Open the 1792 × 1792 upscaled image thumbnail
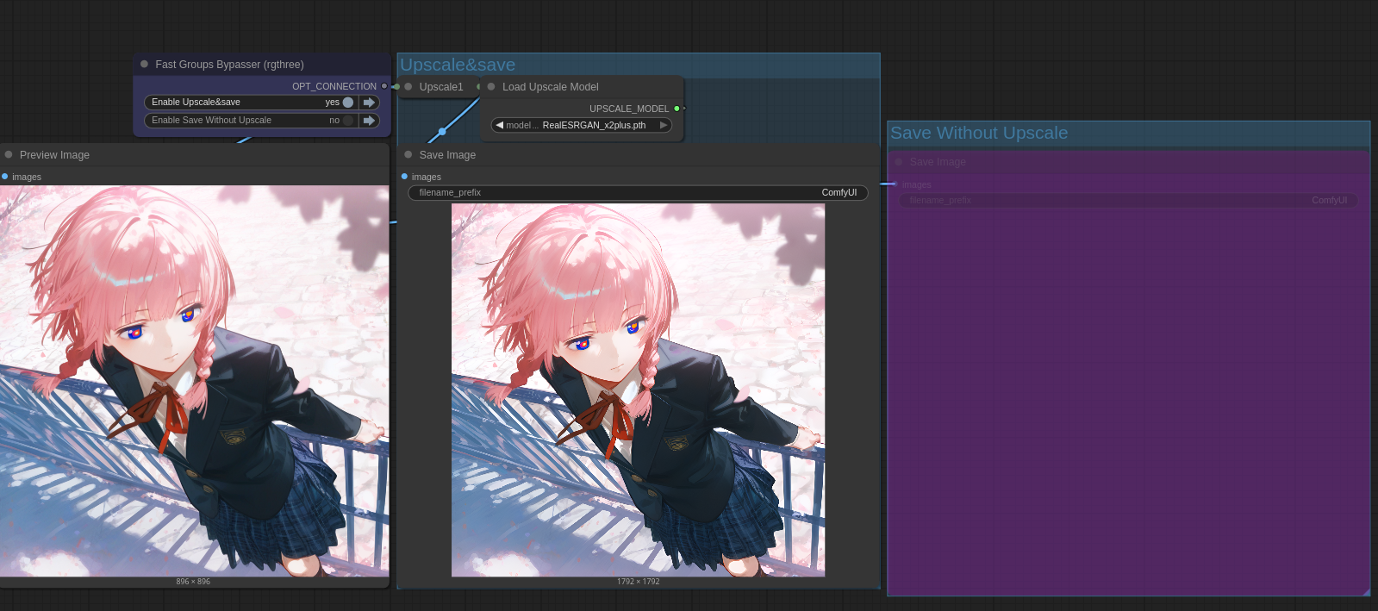 [x=638, y=390]
